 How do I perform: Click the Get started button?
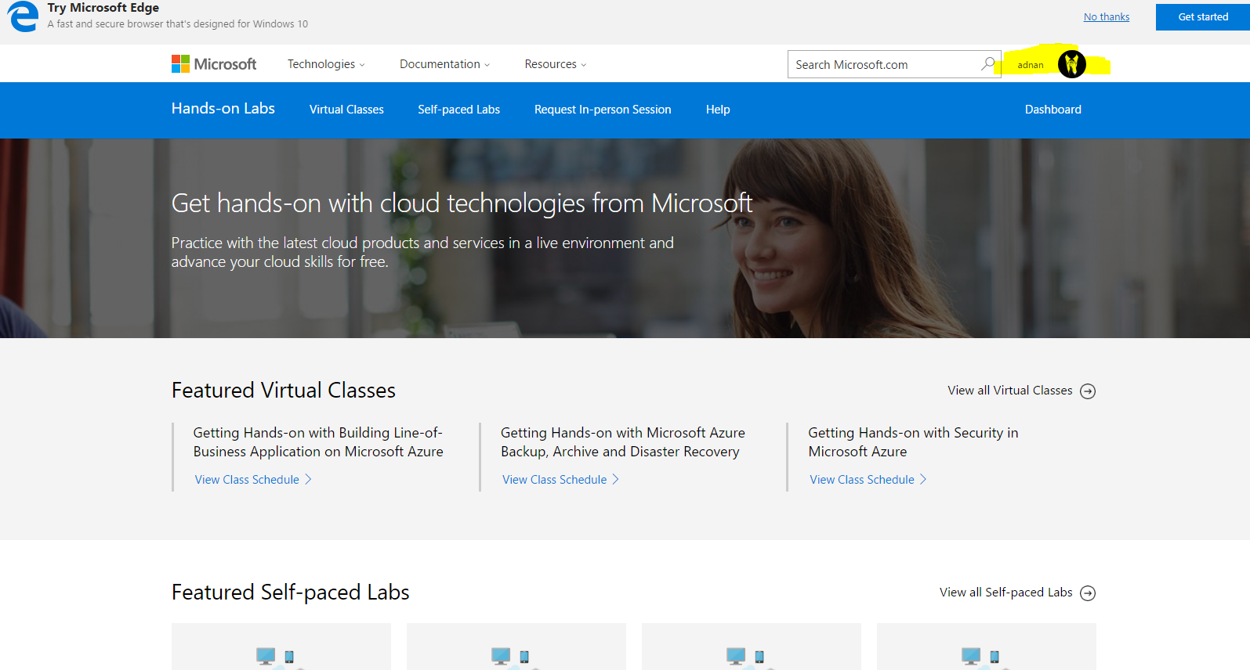click(1203, 17)
